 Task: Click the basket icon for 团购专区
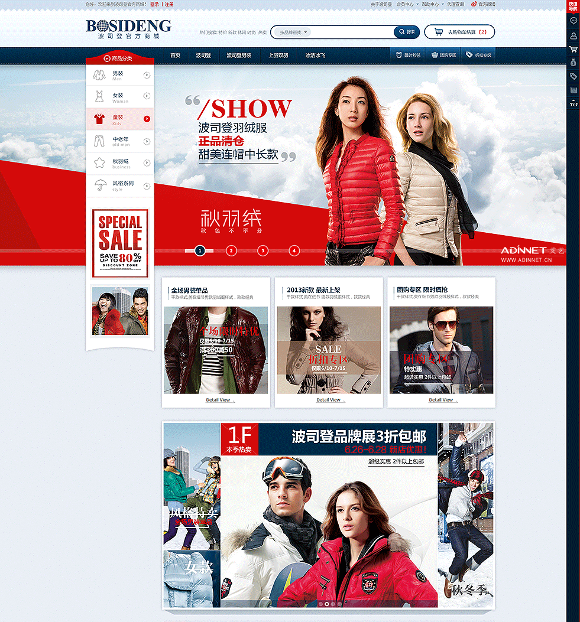[x=435, y=55]
